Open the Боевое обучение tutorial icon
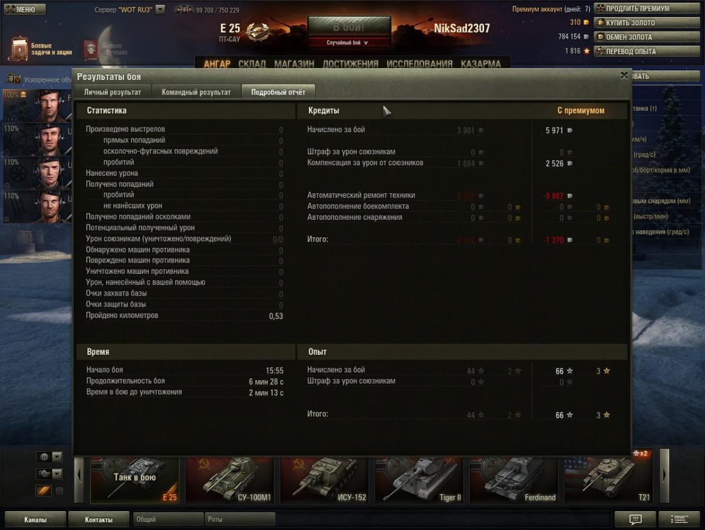Image resolution: width=705 pixels, height=530 pixels. pyautogui.click(x=90, y=50)
